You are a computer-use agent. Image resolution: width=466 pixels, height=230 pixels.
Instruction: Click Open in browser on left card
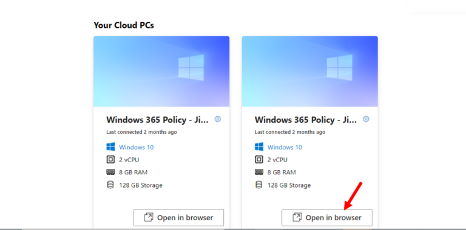coord(178,217)
